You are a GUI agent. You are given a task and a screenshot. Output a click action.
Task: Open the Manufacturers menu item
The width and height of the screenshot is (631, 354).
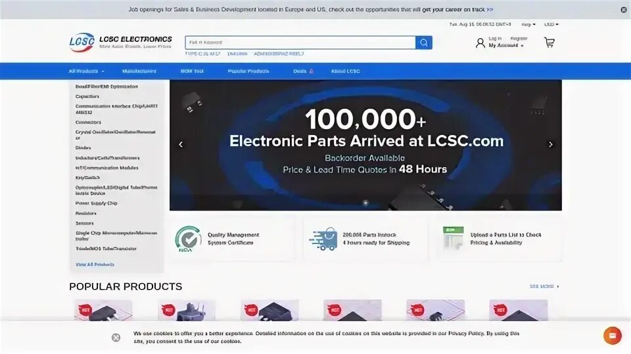pyautogui.click(x=139, y=71)
